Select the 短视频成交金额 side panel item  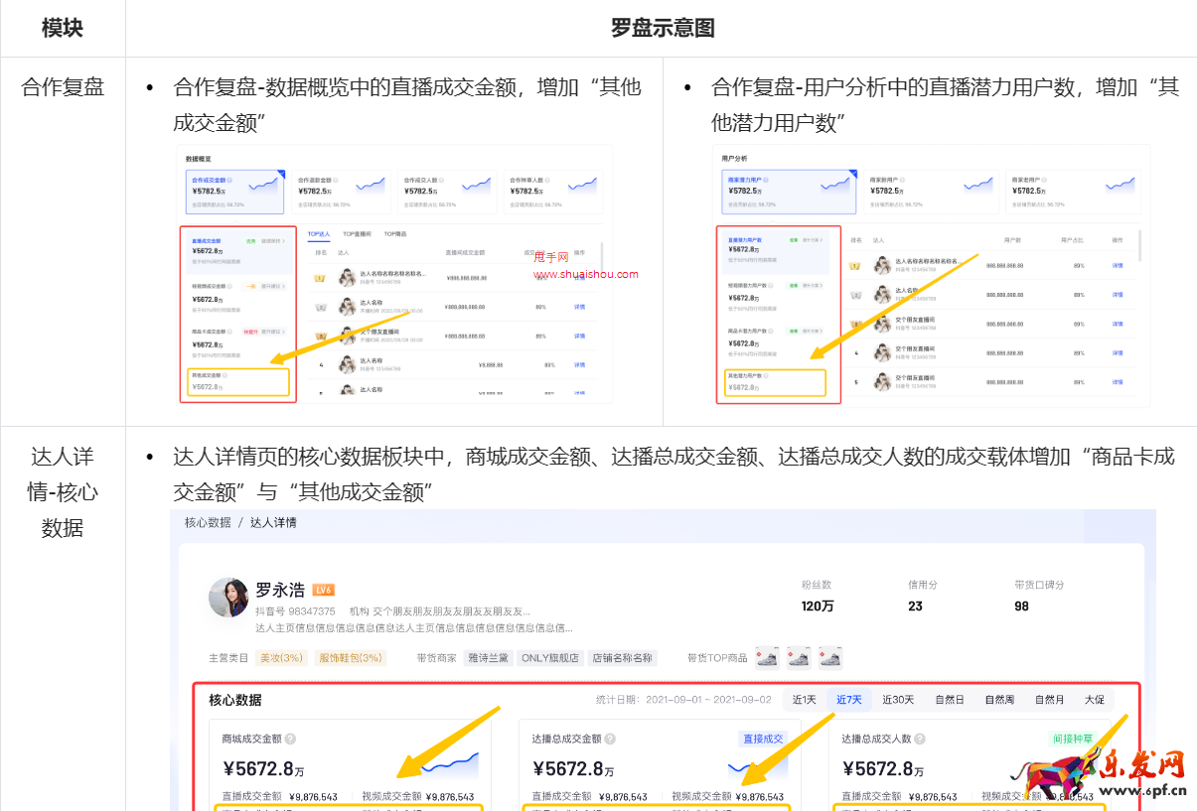coord(238,299)
